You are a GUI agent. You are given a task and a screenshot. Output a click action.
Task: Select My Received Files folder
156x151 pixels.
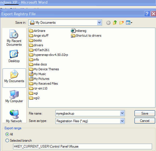[43, 84]
